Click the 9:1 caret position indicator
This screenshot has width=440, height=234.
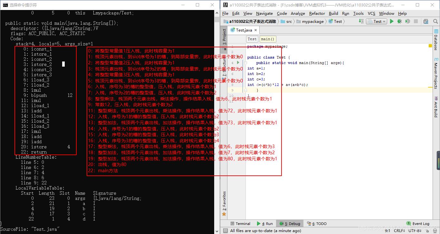[x=387, y=230]
